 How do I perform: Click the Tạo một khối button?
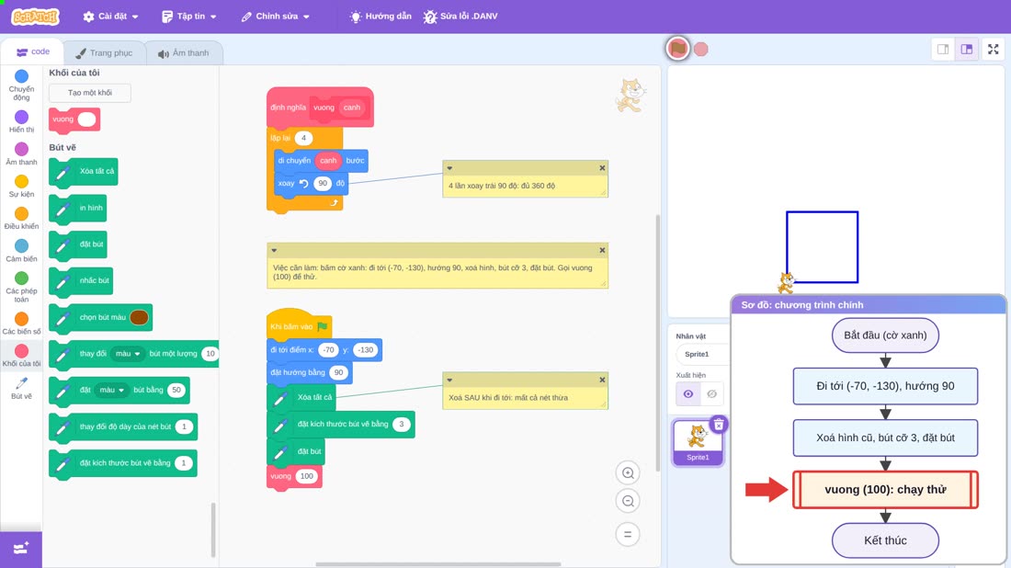(90, 93)
